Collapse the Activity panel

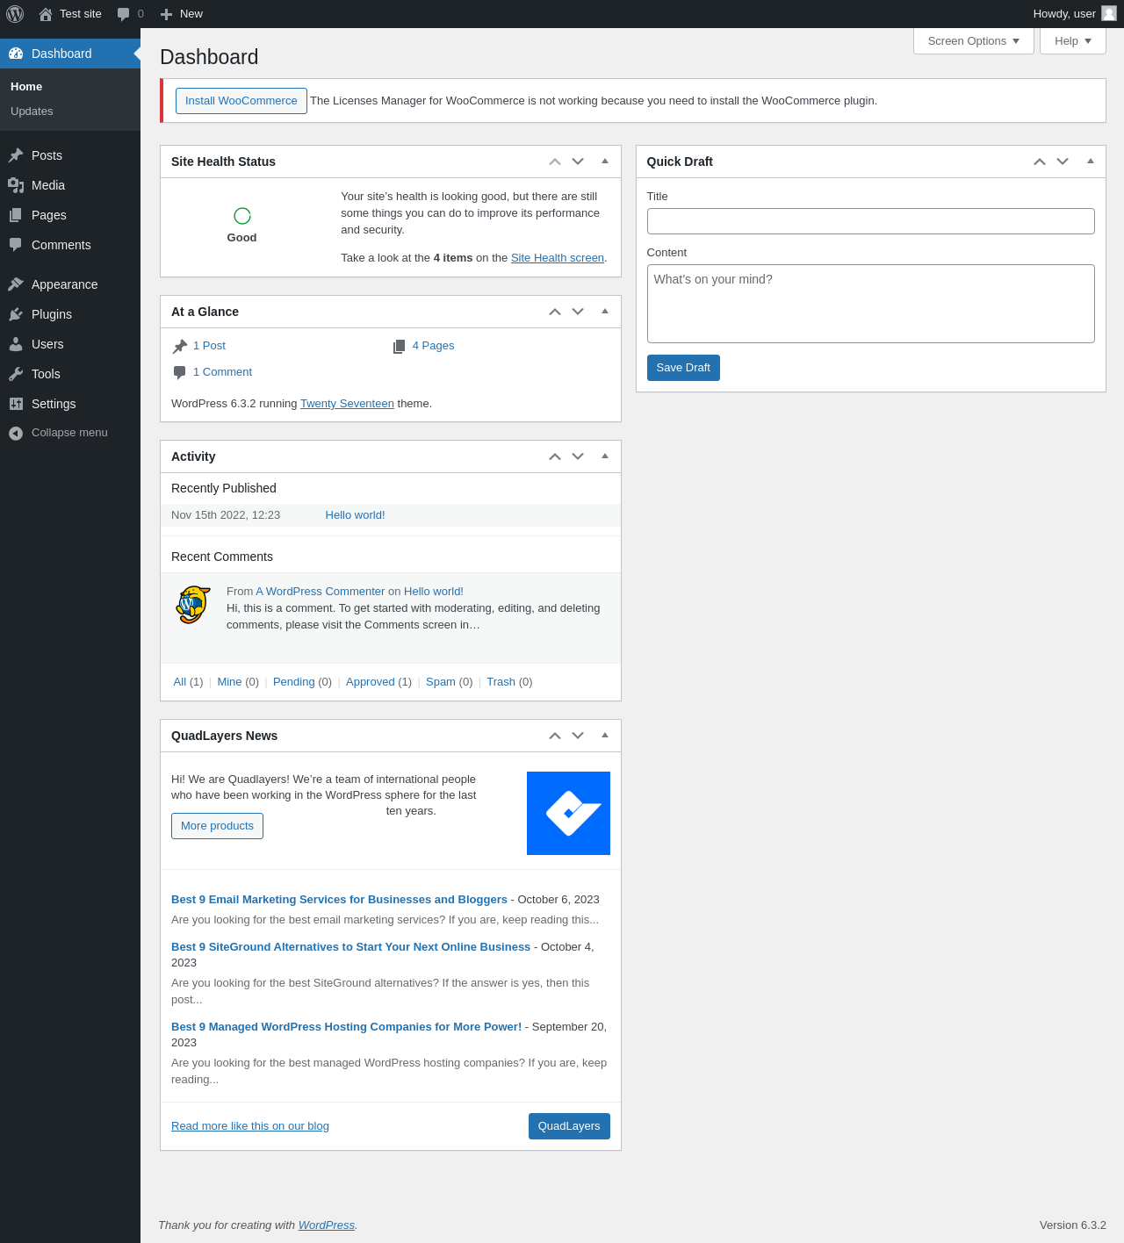605,456
